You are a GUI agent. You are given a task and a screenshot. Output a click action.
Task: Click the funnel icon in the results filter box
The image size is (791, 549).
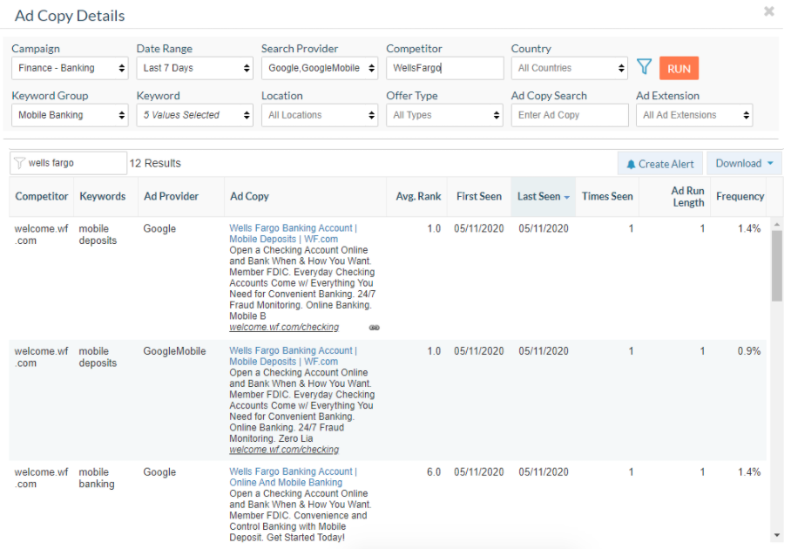tap(19, 163)
